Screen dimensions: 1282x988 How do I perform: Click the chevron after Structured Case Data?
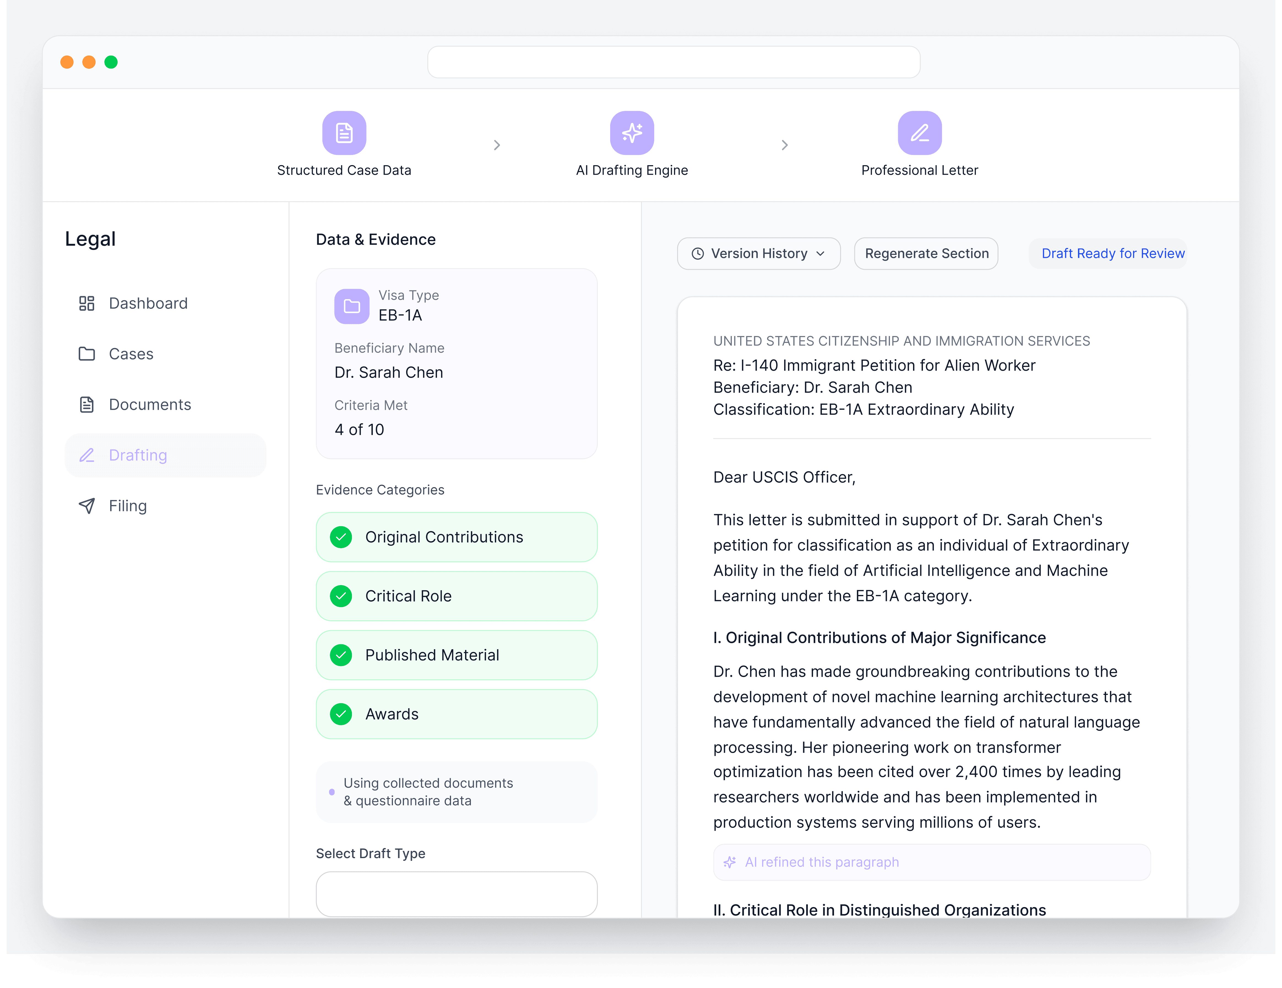click(x=497, y=145)
